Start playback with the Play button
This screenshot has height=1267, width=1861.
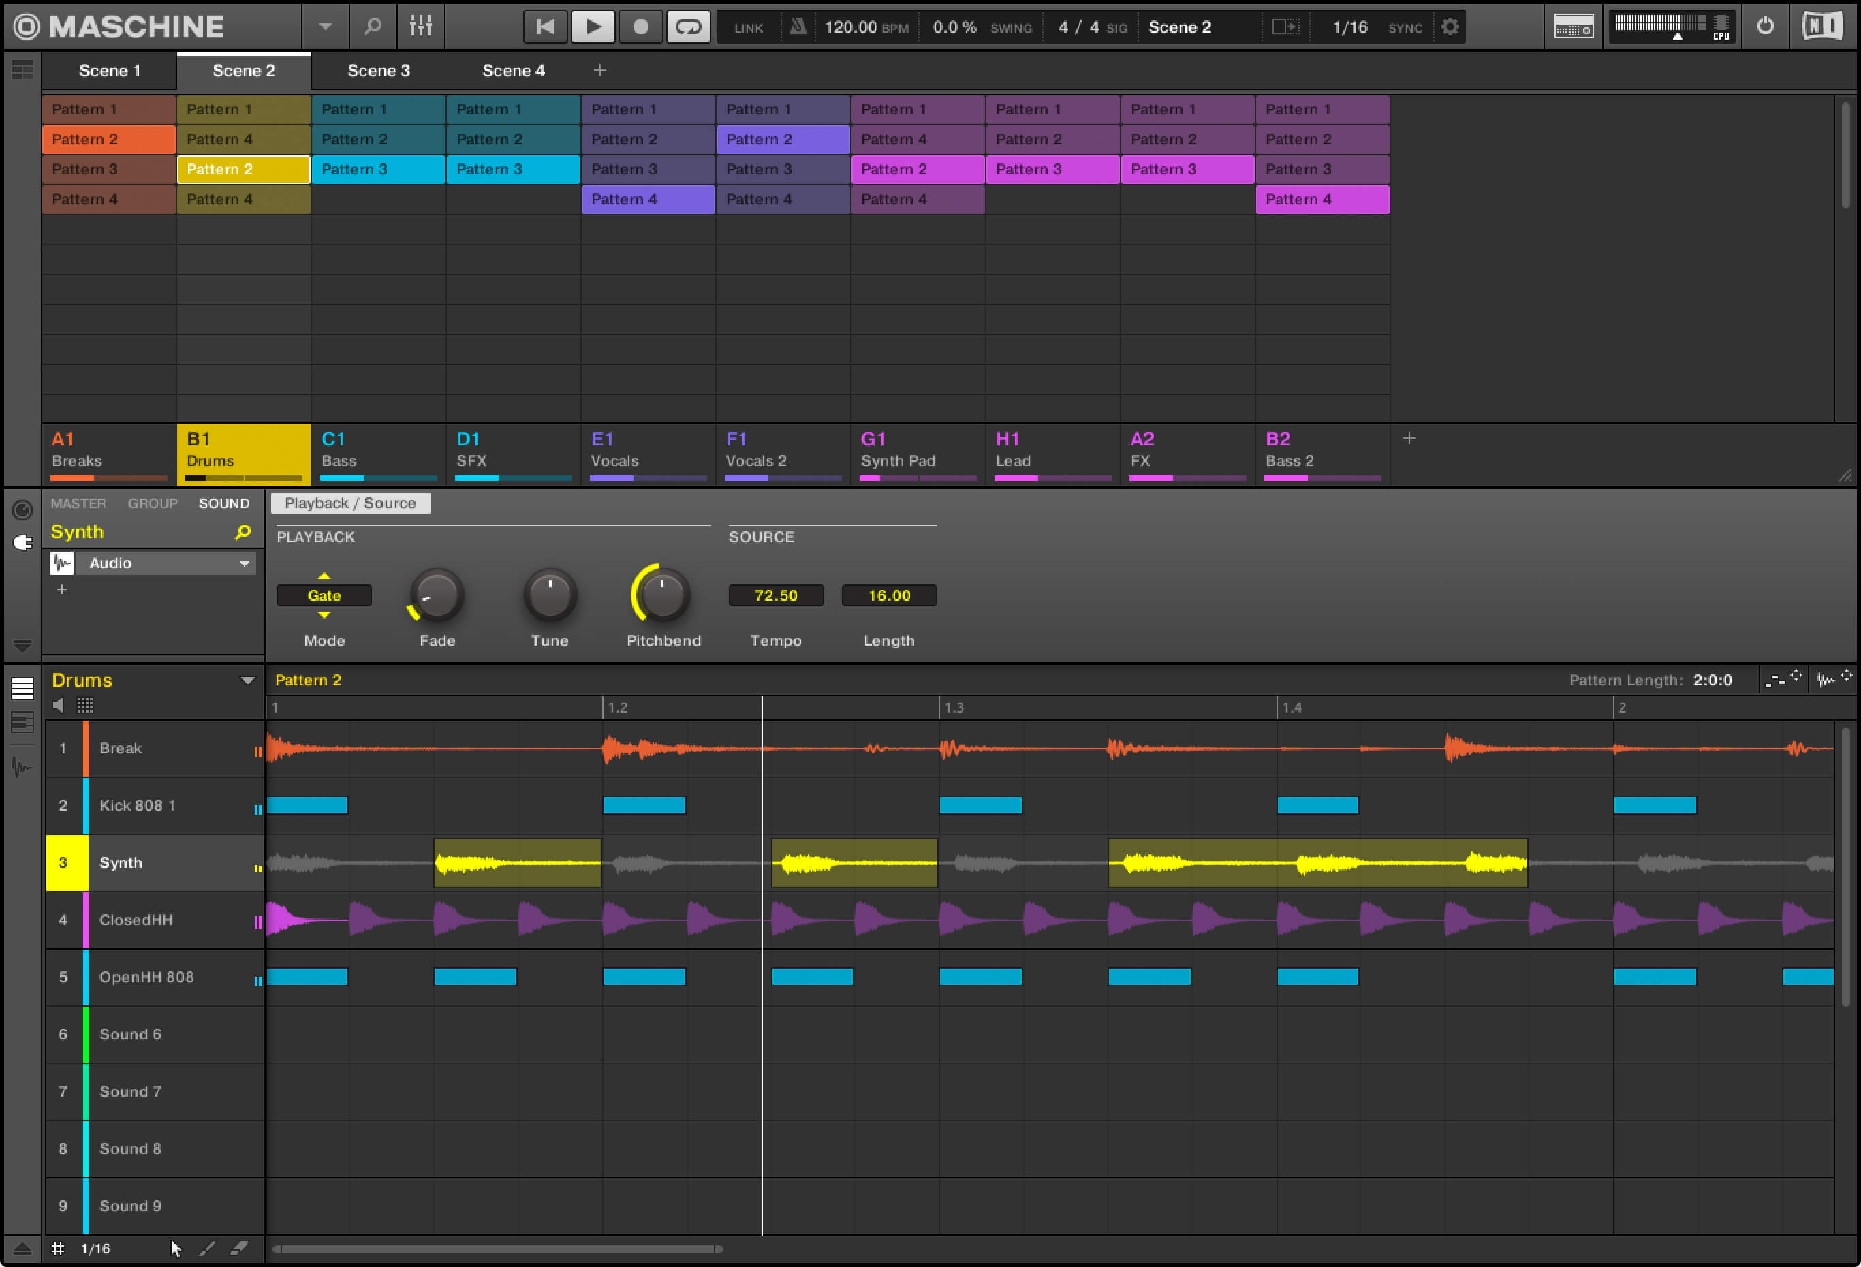pyautogui.click(x=593, y=27)
